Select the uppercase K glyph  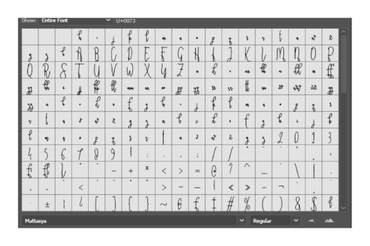click(x=247, y=53)
